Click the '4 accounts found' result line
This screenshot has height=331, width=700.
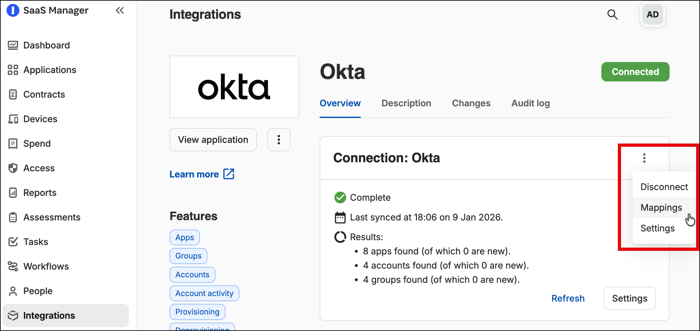pyautogui.click(x=446, y=265)
